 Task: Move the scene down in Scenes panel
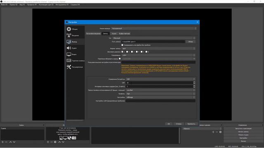point(14,142)
